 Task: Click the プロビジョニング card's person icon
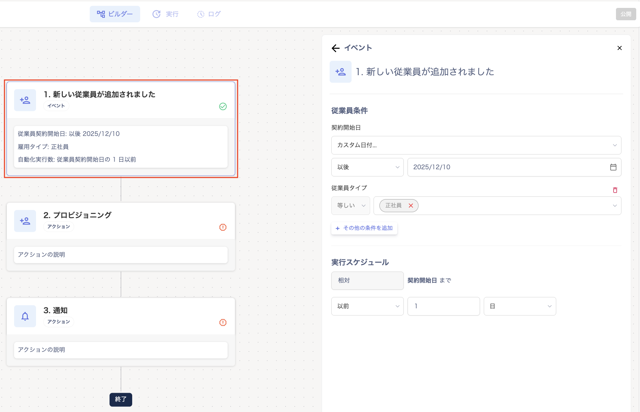pyautogui.click(x=25, y=221)
